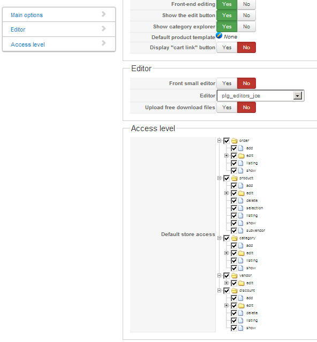This screenshot has width=317, height=342.
Task: Click show file icon under order
Action: click(240, 171)
